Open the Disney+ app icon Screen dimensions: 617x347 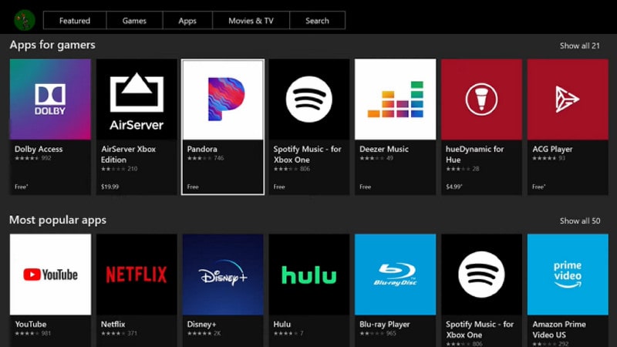pyautogui.click(x=223, y=275)
